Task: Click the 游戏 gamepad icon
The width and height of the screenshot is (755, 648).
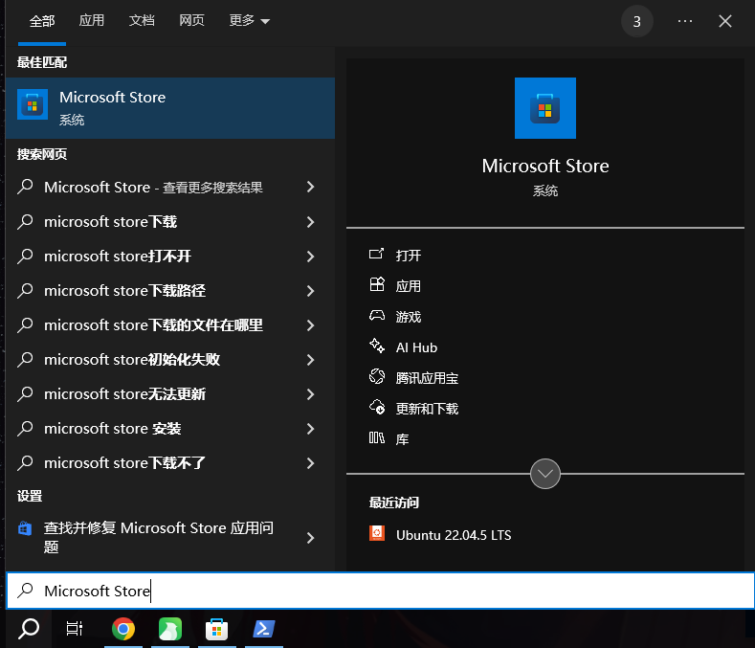Action: coord(376,316)
